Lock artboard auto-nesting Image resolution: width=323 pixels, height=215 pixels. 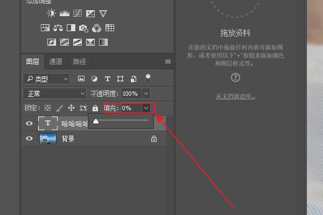[83, 108]
